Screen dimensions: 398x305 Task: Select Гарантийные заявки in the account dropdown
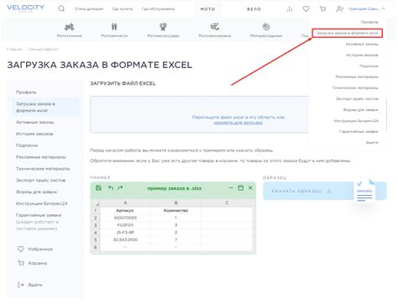pyautogui.click(x=359, y=131)
